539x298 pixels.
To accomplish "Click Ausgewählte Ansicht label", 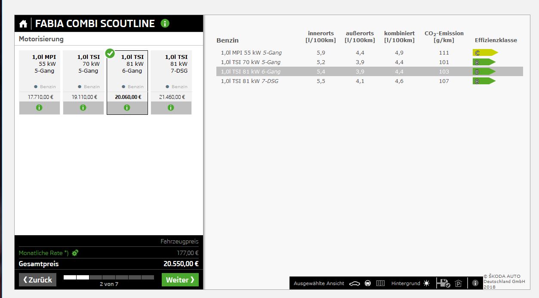I will click(x=319, y=283).
